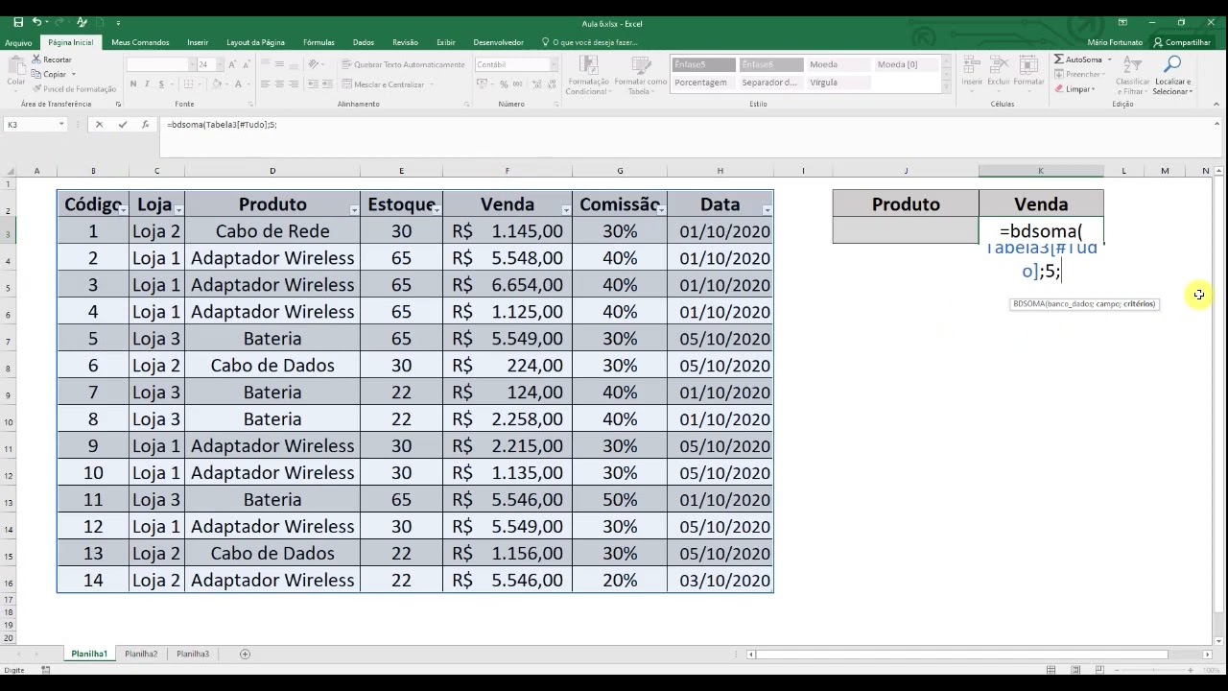The height and width of the screenshot is (691, 1228).
Task: Open Localizar e Selecionar menu
Action: (1171, 74)
